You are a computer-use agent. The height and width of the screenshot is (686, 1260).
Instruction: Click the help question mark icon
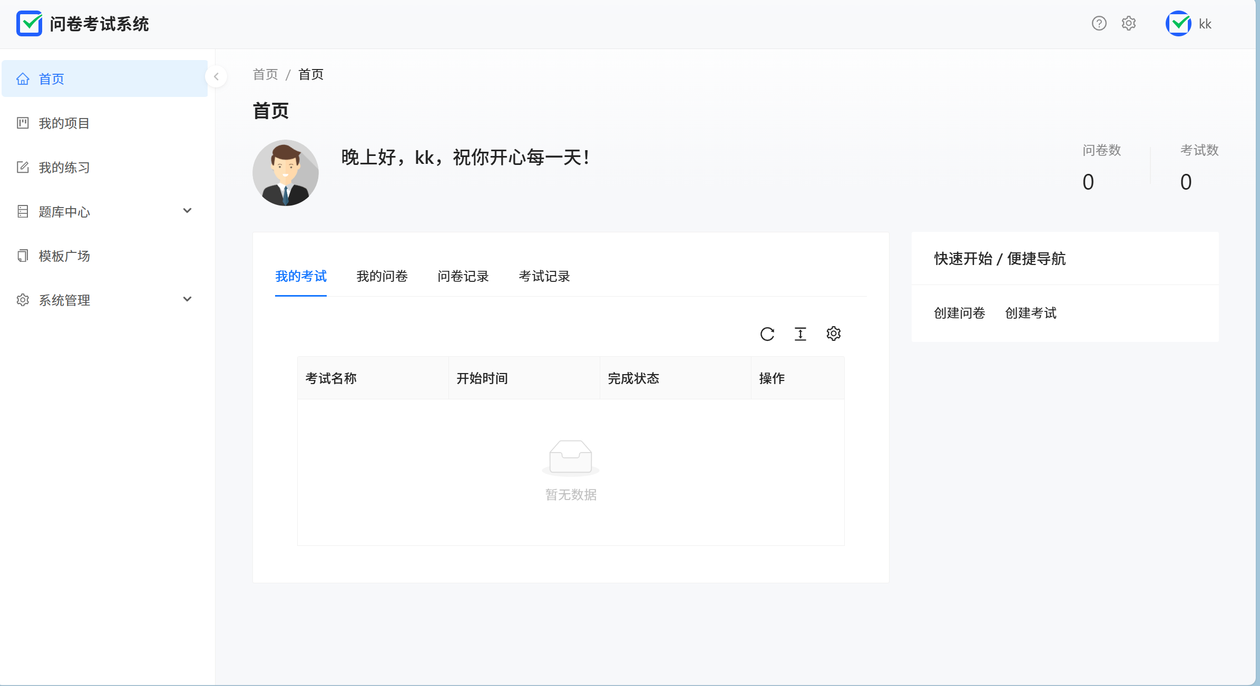point(1099,24)
